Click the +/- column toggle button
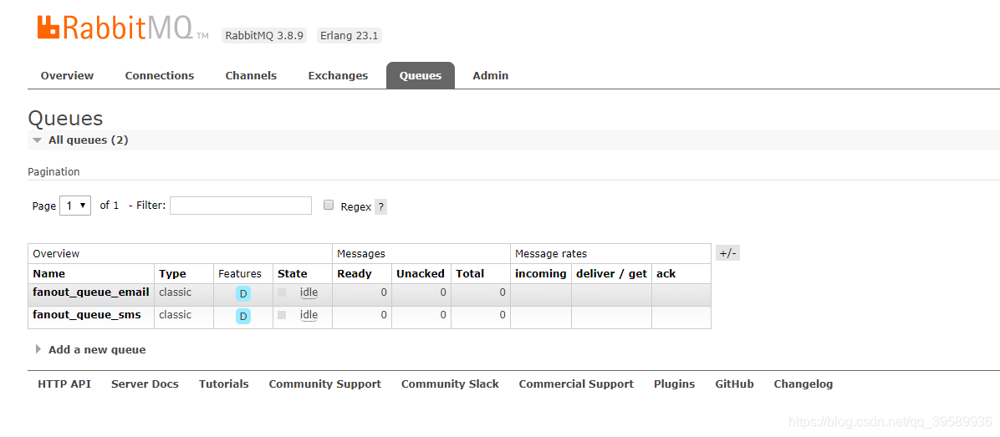The width and height of the screenshot is (1000, 437). point(727,253)
